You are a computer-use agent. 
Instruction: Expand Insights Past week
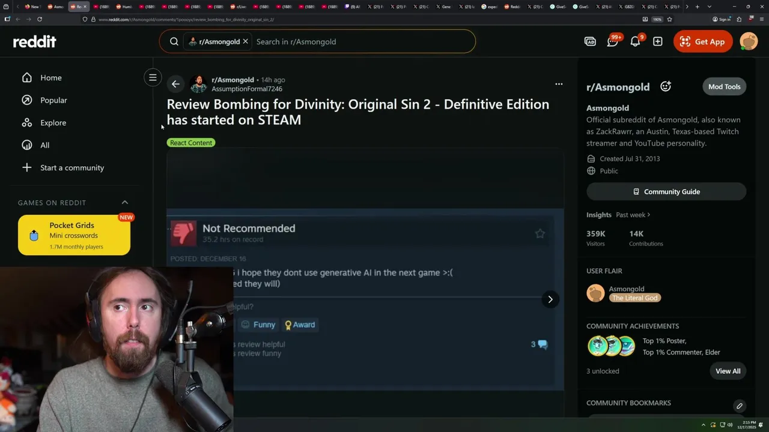click(633, 215)
